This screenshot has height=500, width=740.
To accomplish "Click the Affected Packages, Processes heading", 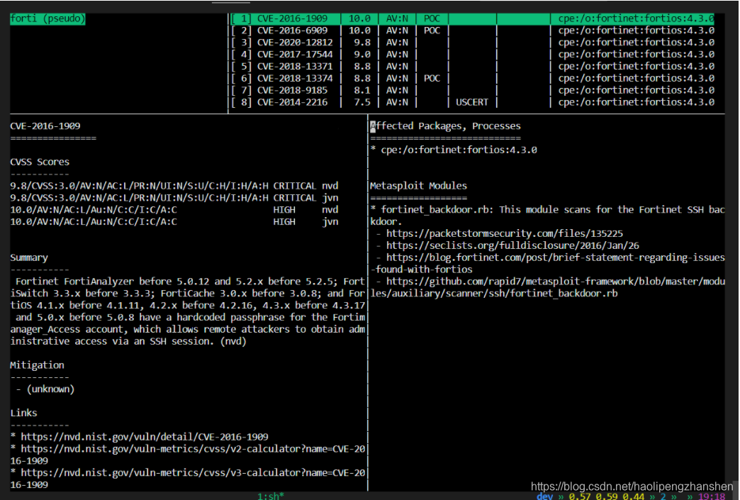I will point(446,126).
